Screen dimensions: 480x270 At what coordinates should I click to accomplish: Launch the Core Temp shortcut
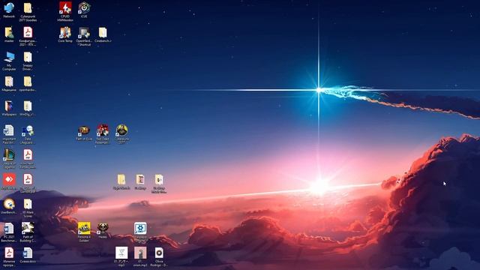pos(65,34)
